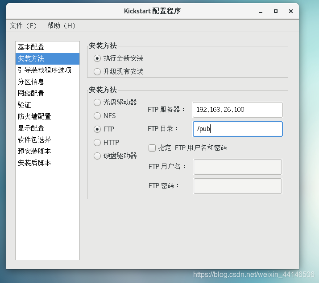The image size is (319, 283).
Task: Minimize the Kickstart window
Action: [261, 12]
